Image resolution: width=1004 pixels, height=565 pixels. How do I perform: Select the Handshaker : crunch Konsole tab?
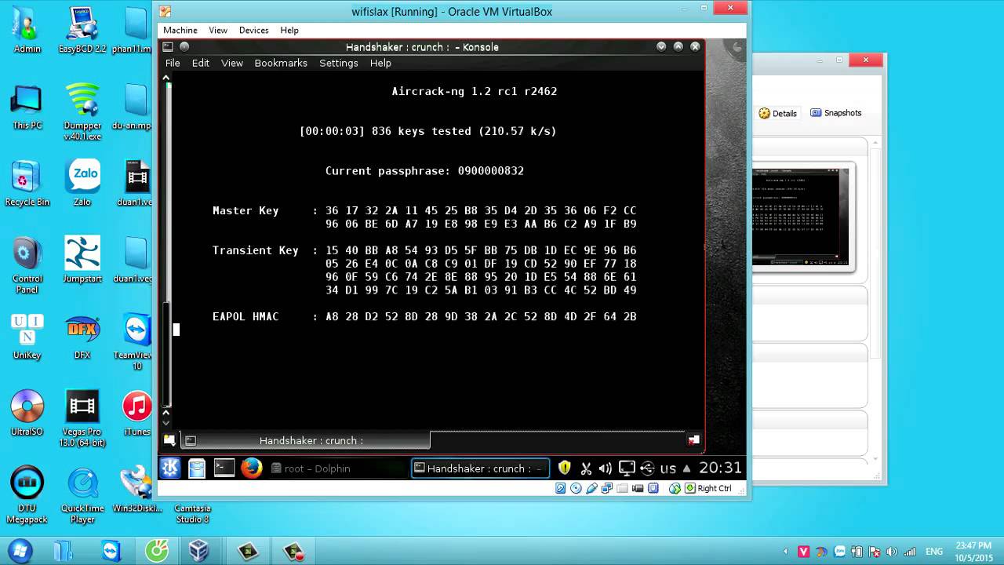click(306, 440)
